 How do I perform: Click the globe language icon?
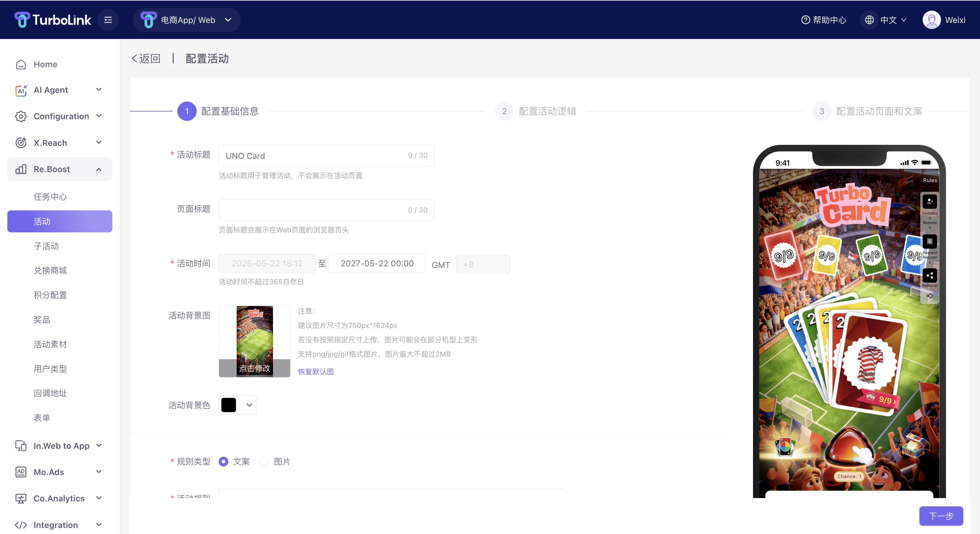click(869, 20)
